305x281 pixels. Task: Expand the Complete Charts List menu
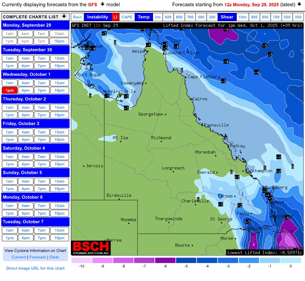pos(64,16)
